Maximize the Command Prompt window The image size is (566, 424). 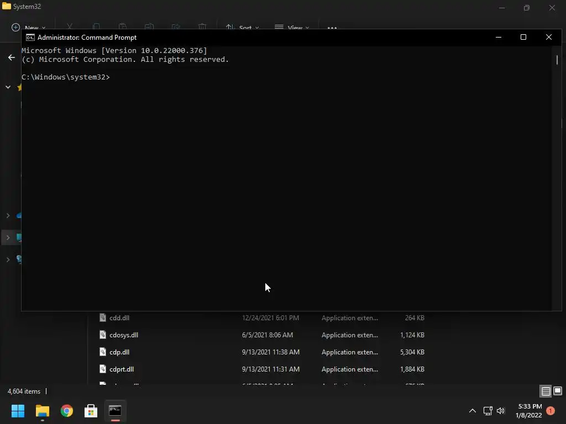click(523, 37)
